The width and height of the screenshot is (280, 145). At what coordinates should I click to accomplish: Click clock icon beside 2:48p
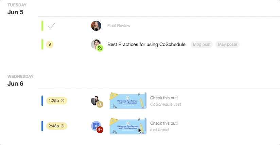pyautogui.click(x=63, y=126)
